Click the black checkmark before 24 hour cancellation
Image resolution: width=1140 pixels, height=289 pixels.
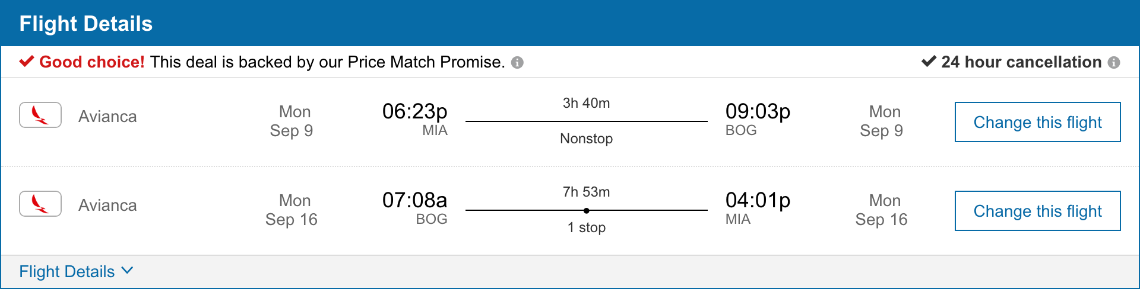point(929,62)
